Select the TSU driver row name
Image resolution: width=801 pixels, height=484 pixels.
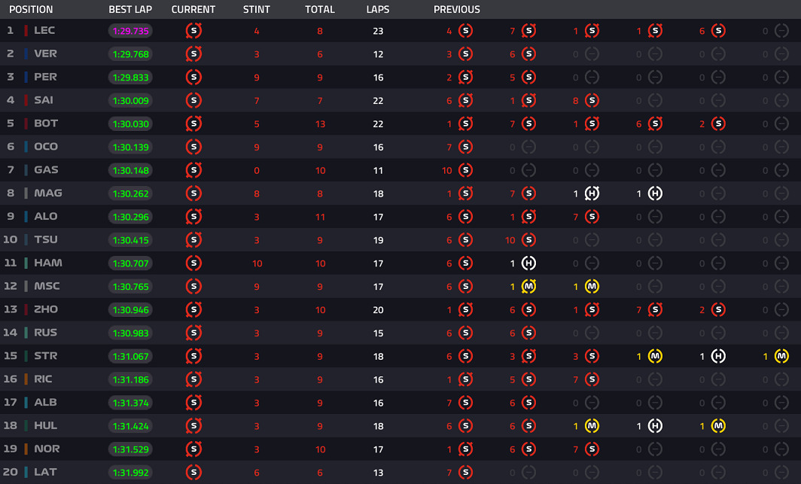pyautogui.click(x=46, y=239)
